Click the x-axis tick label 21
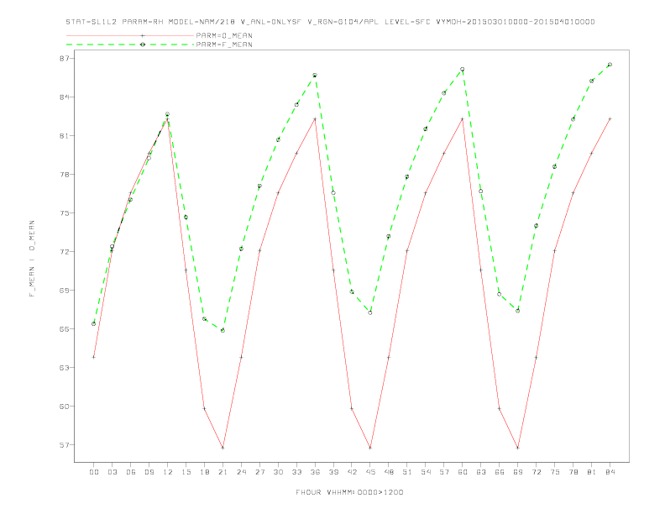The height and width of the screenshot is (514, 665). tap(223, 472)
